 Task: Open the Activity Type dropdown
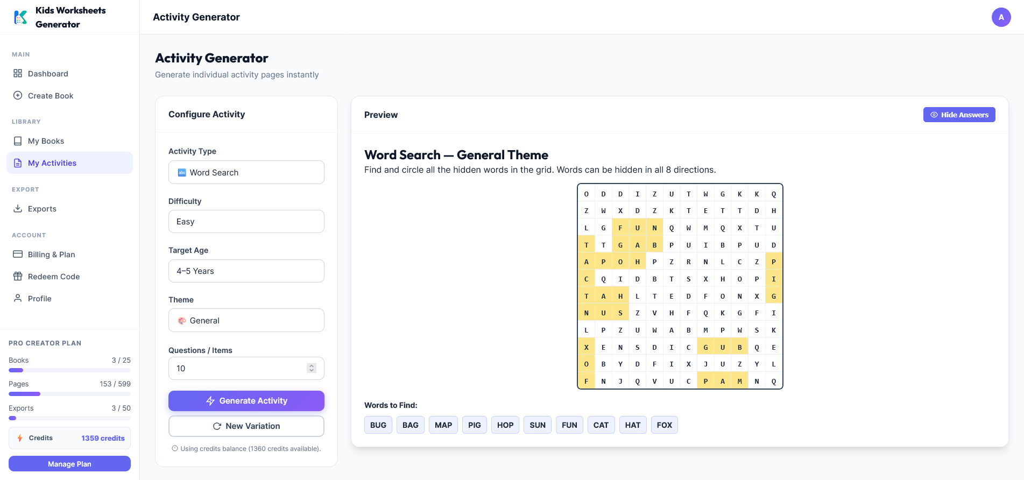click(x=246, y=172)
